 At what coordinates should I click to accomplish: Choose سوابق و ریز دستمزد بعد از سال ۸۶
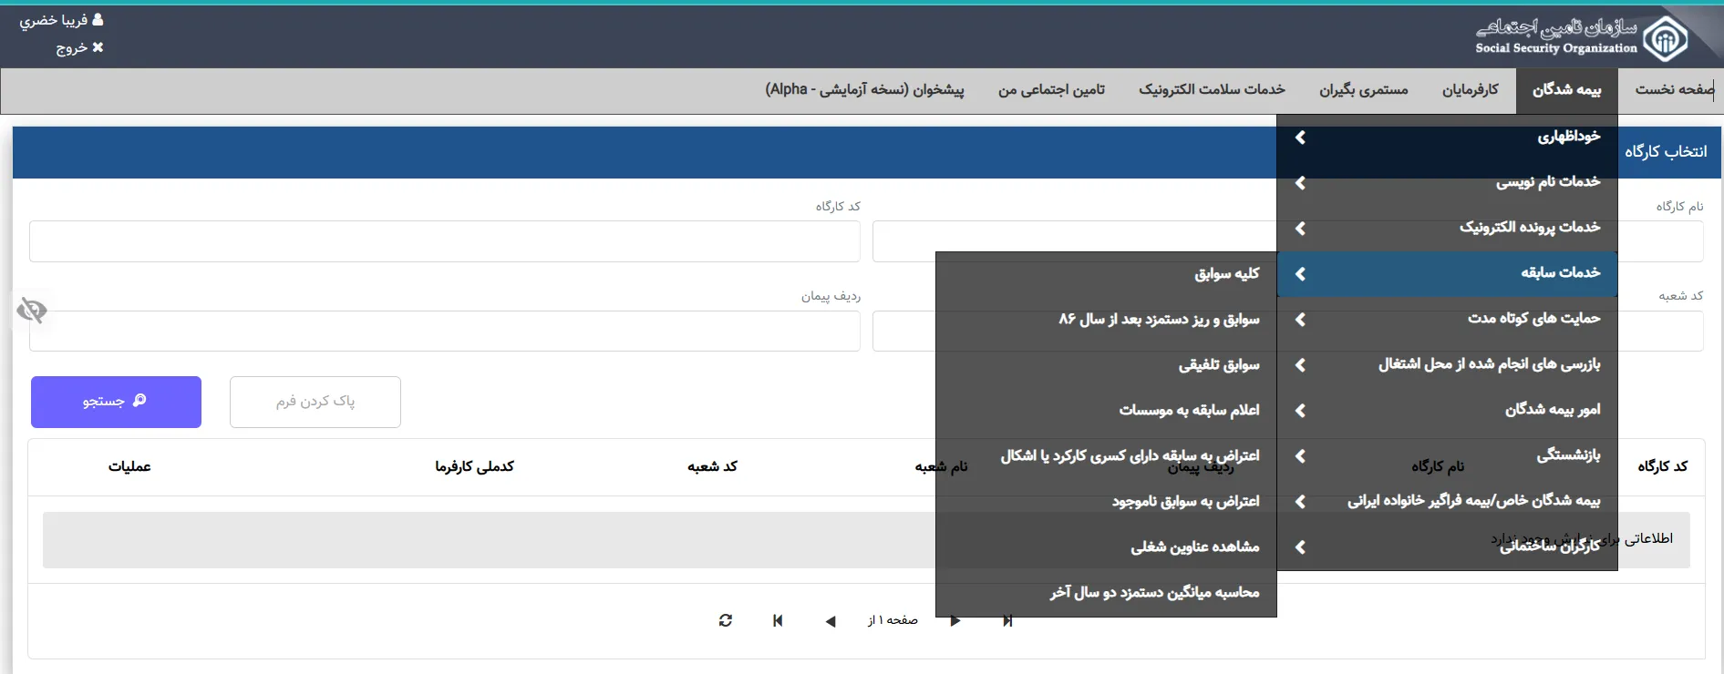[x=1106, y=320]
